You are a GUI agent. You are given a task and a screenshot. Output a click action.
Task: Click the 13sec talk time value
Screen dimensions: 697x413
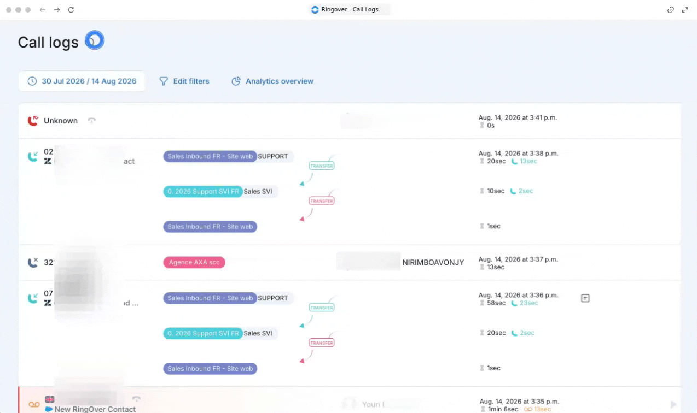pyautogui.click(x=528, y=161)
